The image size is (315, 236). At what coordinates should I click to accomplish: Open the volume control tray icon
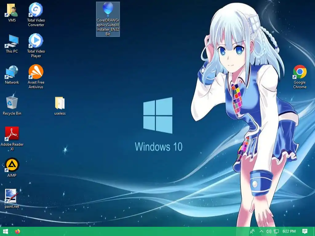pos(269,231)
